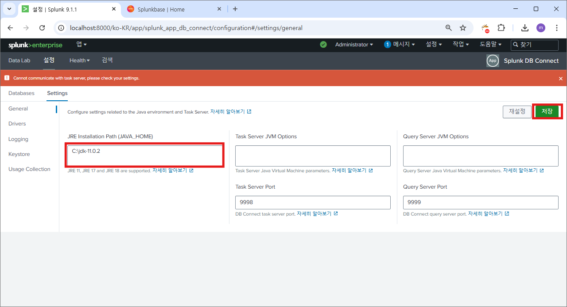
Task: Click the Splunk DB Connect App badge icon
Action: click(493, 61)
